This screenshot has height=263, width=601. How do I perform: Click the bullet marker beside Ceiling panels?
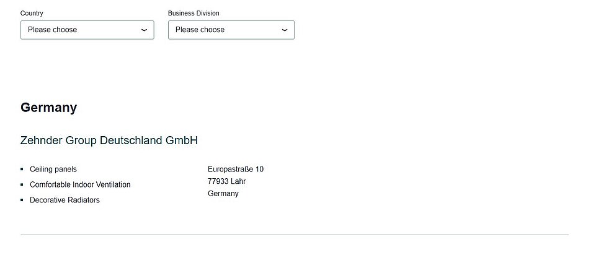[22, 169]
